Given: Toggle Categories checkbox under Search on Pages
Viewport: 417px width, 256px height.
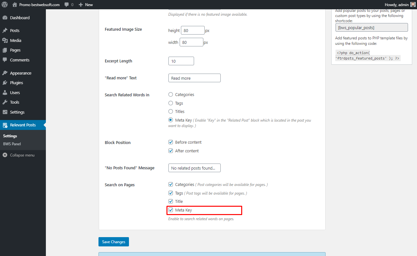Looking at the screenshot, I should click(x=171, y=184).
